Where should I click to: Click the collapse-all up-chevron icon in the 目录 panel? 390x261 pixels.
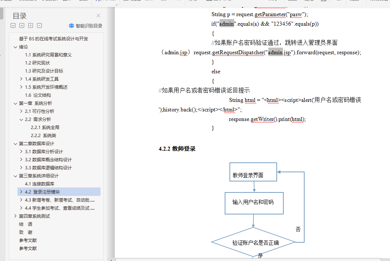(x=22, y=25)
